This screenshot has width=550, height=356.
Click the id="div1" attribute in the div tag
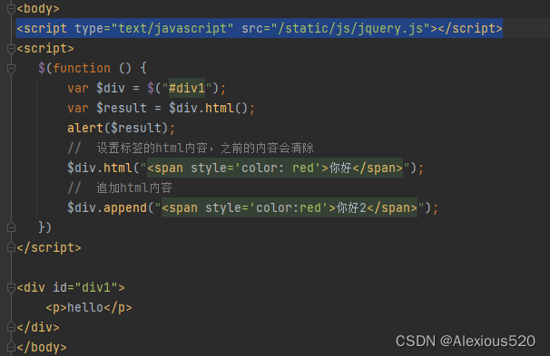pyautogui.click(x=85, y=288)
